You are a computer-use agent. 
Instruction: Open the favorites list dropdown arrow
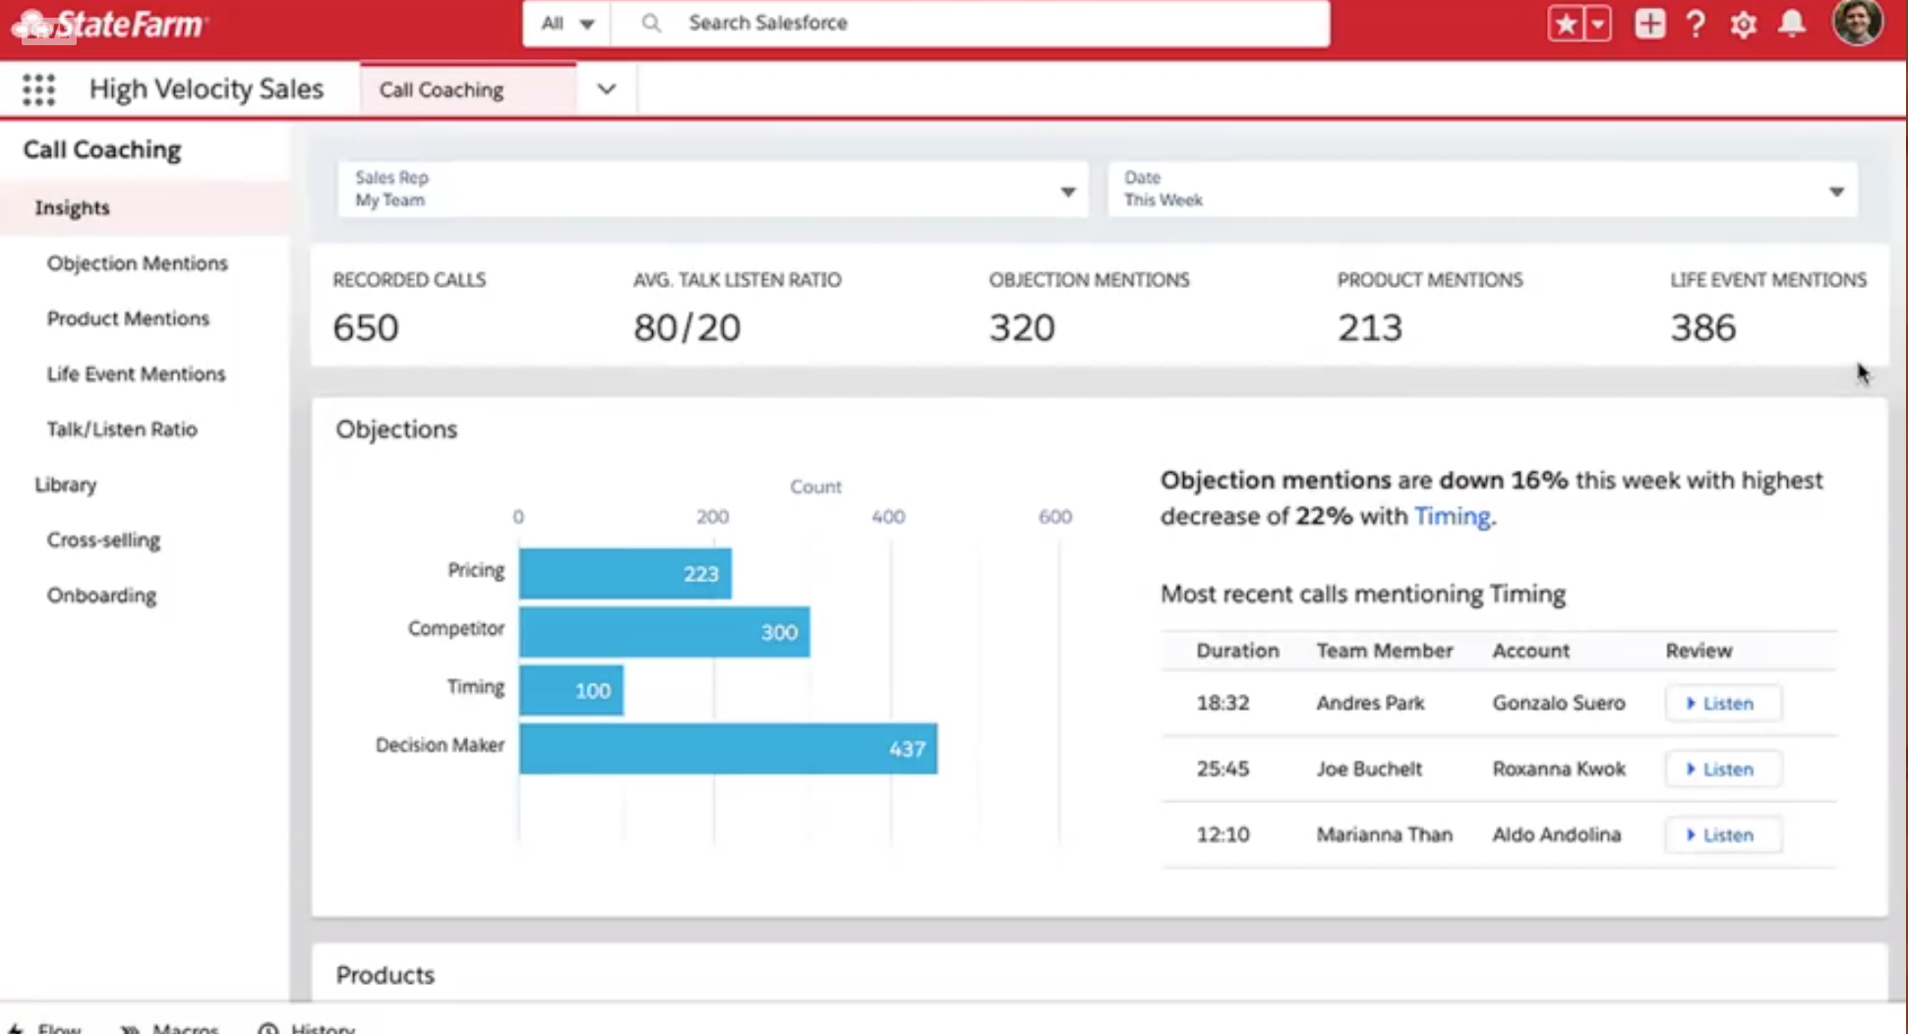point(1598,23)
